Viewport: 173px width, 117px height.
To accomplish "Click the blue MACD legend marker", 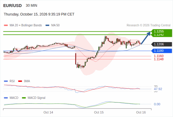I will 6,98.
